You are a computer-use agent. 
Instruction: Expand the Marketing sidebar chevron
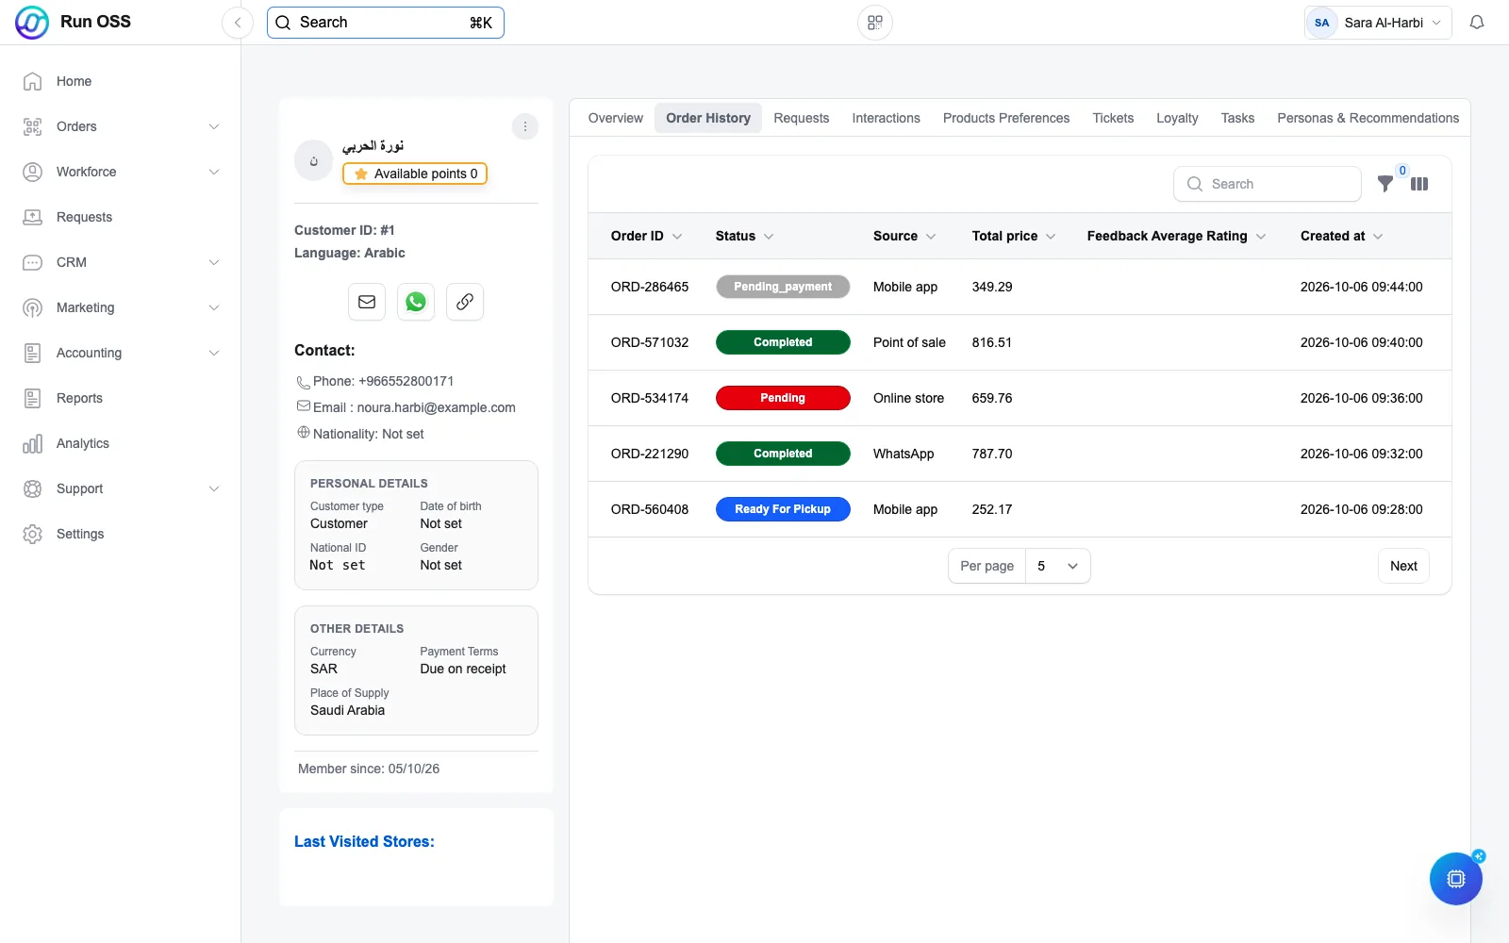[214, 307]
